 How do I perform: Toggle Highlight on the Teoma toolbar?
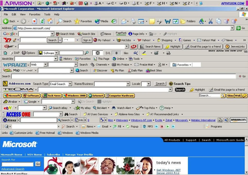197,90
